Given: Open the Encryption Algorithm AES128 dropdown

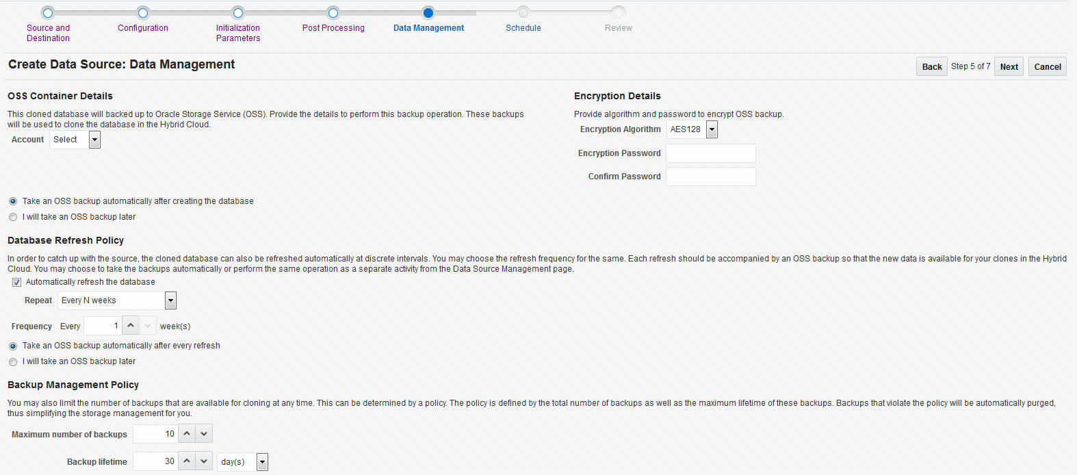Looking at the screenshot, I should click(x=692, y=129).
